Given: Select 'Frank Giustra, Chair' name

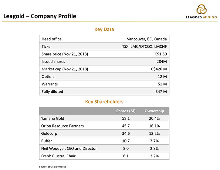Looking at the screenshot, I should tap(58, 156).
